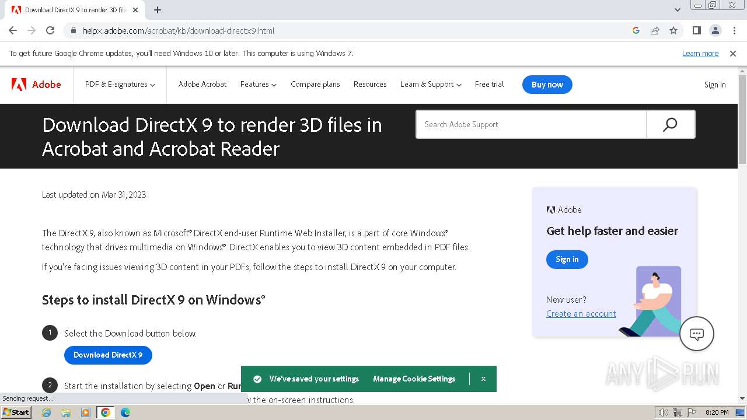Open the Chrome profile avatar

coord(715,30)
